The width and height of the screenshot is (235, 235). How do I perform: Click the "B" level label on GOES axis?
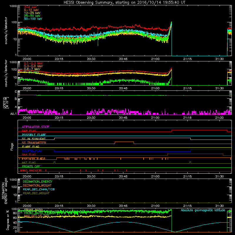coord(16,99)
